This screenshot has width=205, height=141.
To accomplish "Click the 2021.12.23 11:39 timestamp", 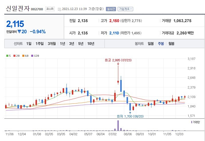I will pyautogui.click(x=74, y=9).
